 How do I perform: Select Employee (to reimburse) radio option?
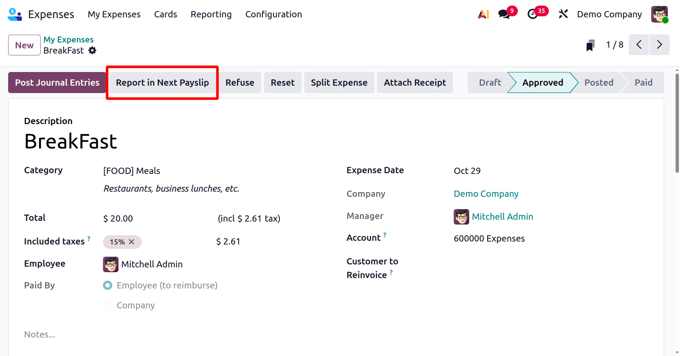pos(108,285)
